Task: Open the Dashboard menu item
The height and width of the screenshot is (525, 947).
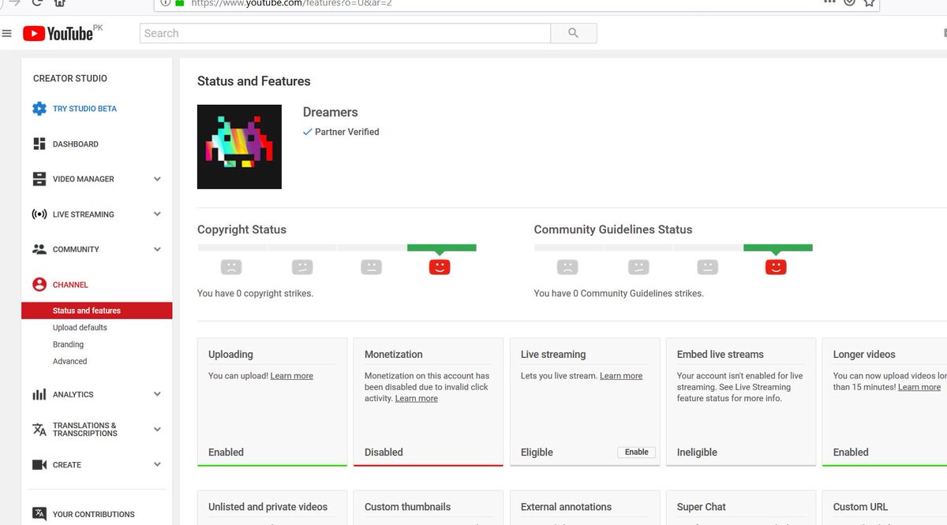Action: pyautogui.click(x=76, y=144)
